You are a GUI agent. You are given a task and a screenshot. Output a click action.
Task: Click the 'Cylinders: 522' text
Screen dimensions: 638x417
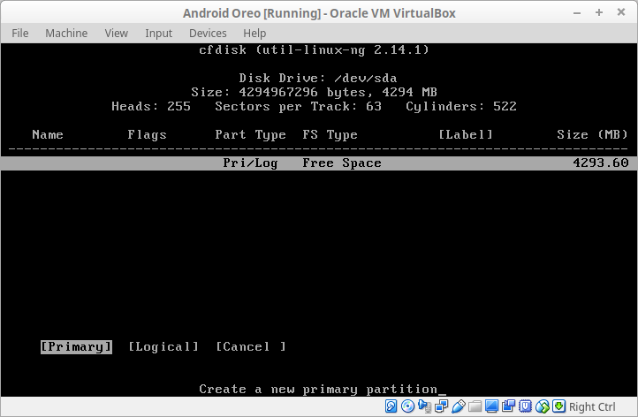461,107
